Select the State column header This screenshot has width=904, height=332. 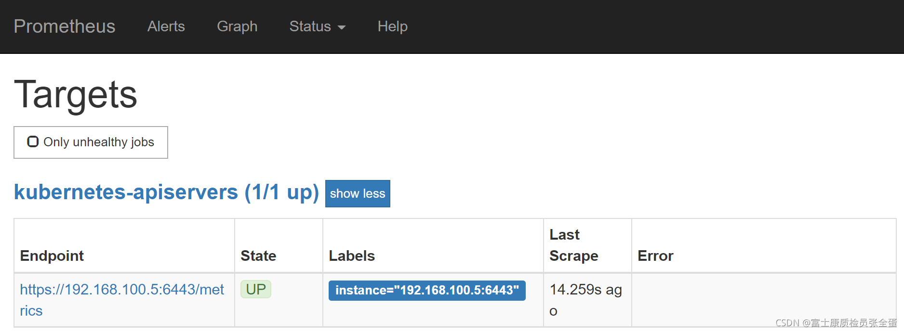(258, 255)
